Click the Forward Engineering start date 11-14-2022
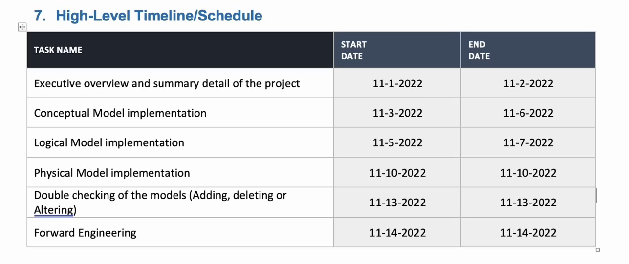Viewport: 629px width, 264px height. pyautogui.click(x=397, y=233)
